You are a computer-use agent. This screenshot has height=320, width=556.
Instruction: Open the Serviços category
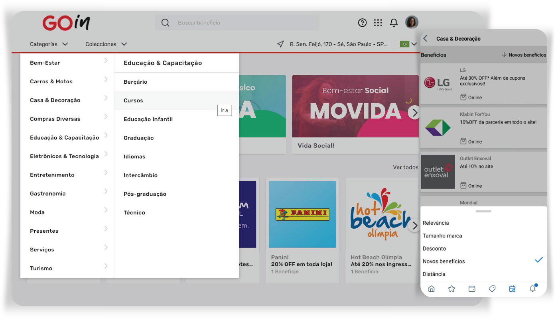pyautogui.click(x=67, y=249)
